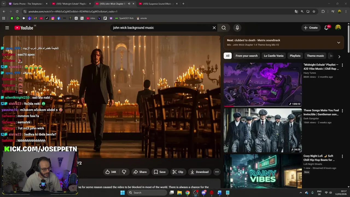This screenshot has width=350, height=197.
Task: Dislike the video with thumbs down
Action: tap(124, 172)
